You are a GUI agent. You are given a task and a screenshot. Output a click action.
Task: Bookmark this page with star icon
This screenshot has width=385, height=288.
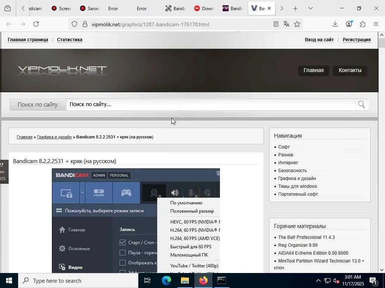297,24
